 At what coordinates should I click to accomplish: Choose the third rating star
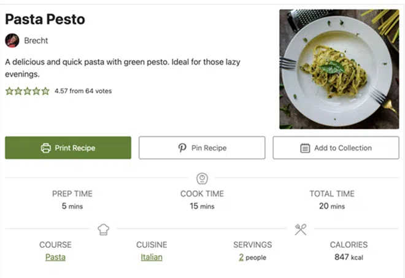coord(27,91)
